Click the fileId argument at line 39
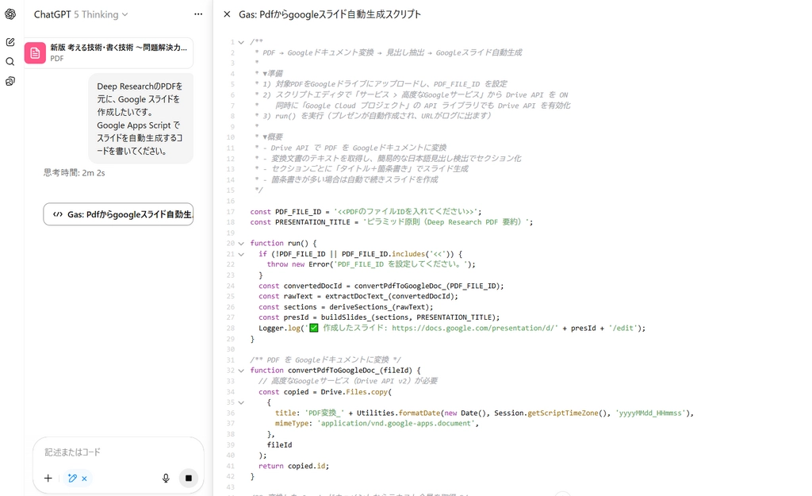 279,444
